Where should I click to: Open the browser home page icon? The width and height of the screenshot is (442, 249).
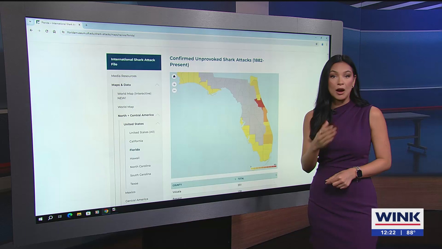(x=54, y=31)
